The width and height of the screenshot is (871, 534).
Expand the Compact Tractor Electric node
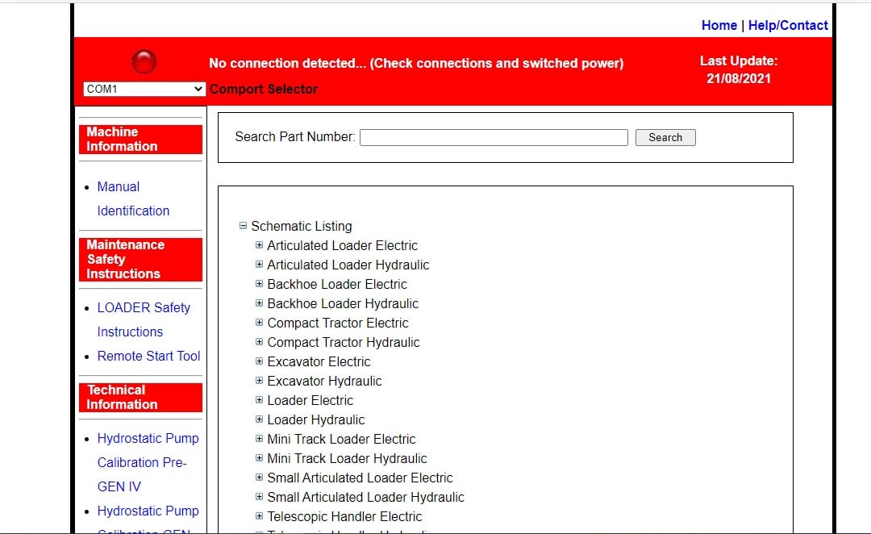point(260,323)
